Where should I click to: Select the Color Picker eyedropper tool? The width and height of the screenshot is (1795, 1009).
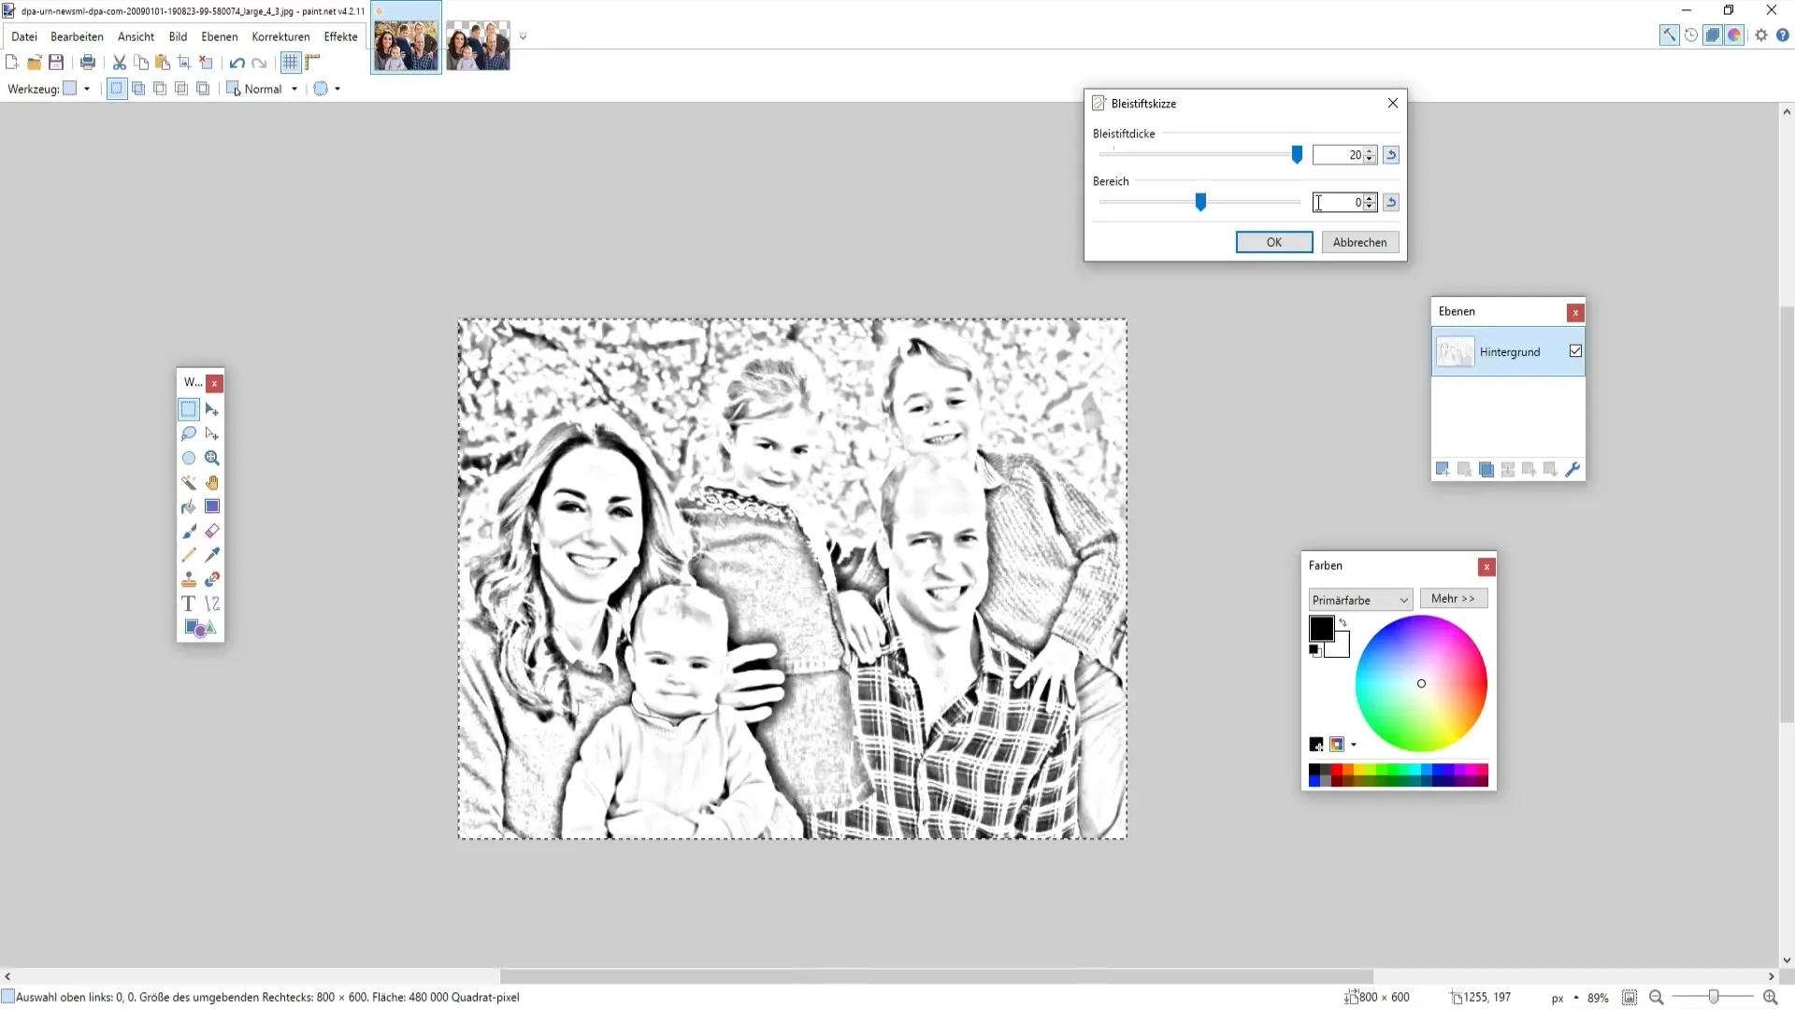pos(212,555)
